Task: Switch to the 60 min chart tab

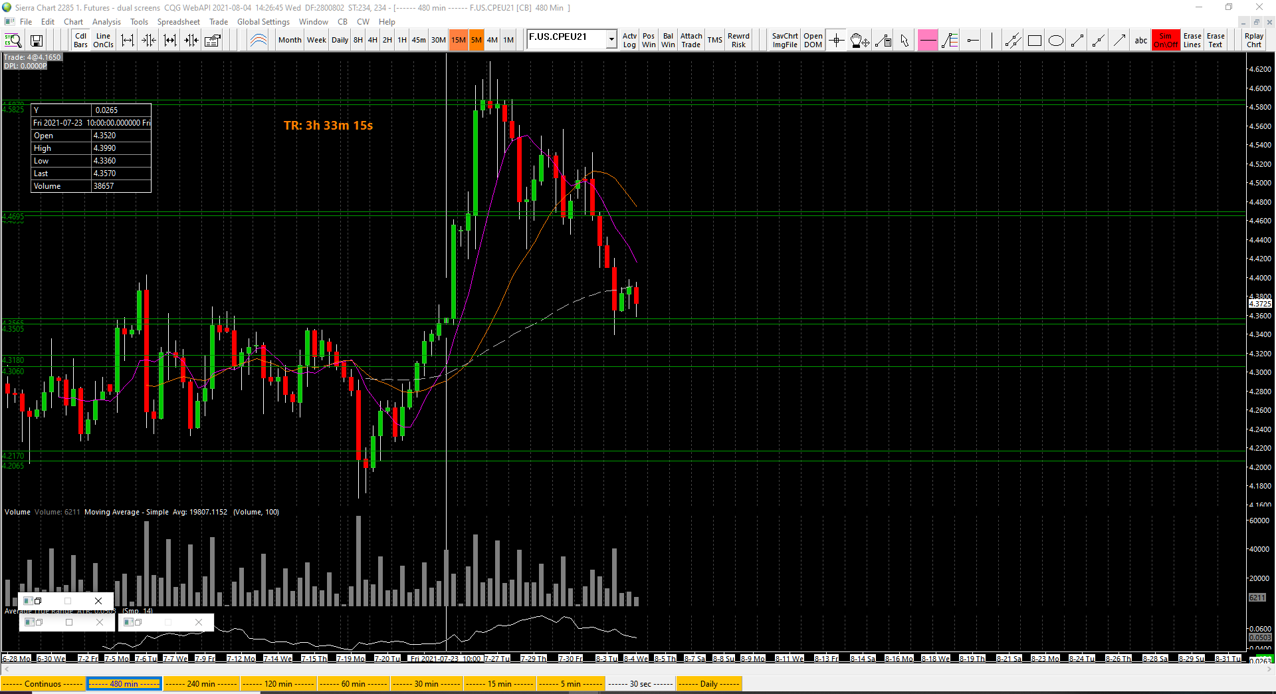Action: pyautogui.click(x=355, y=684)
